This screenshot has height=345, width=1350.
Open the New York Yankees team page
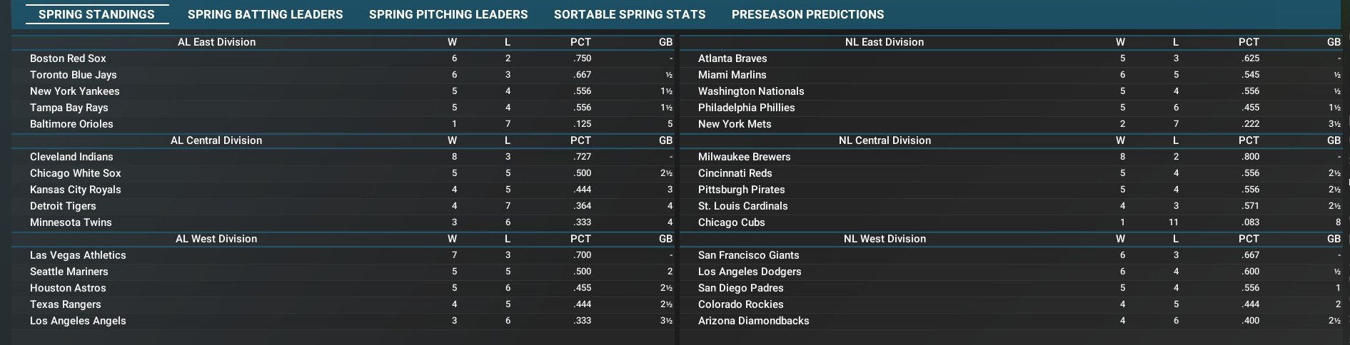[x=74, y=91]
